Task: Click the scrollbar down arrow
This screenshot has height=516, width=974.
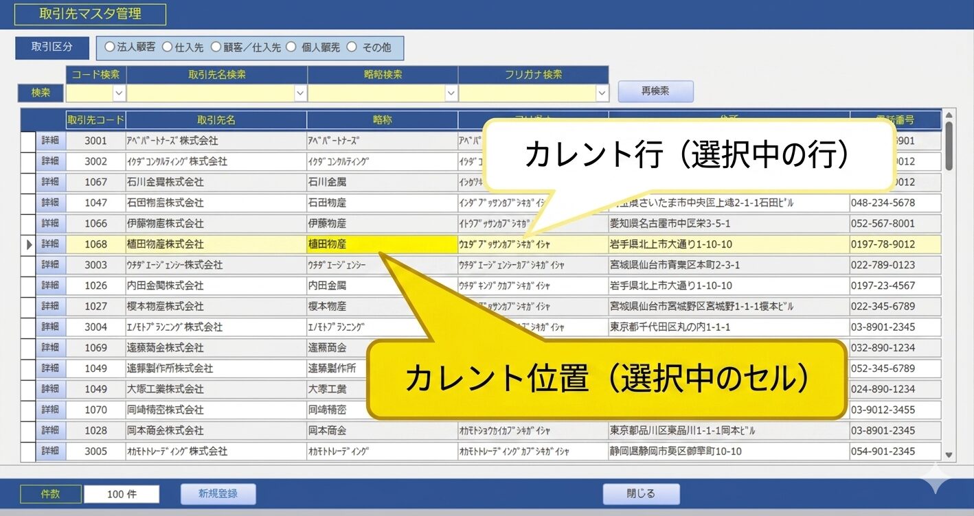Action: (x=949, y=454)
